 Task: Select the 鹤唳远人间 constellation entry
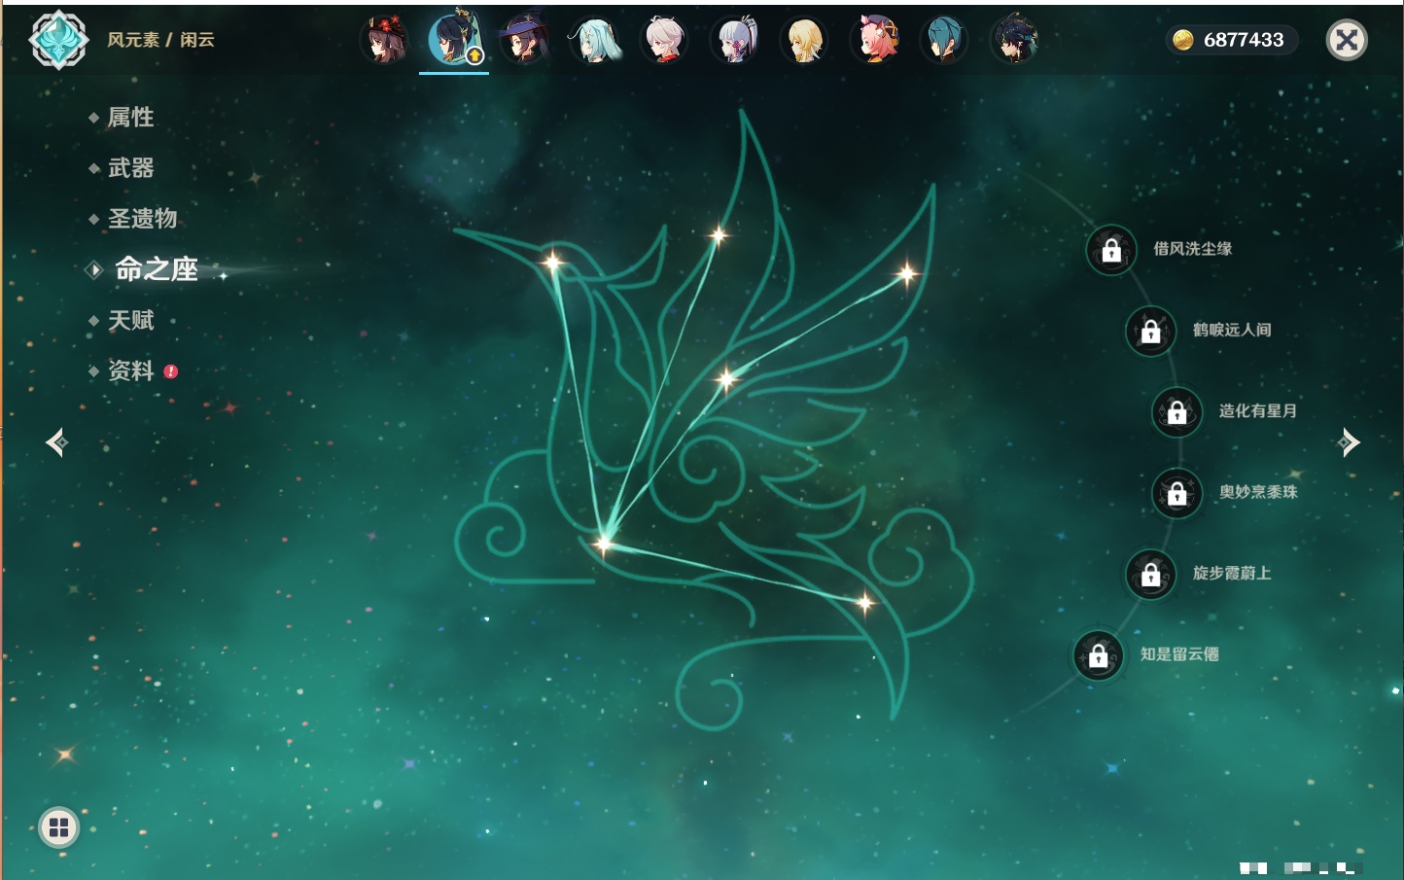point(1231,331)
